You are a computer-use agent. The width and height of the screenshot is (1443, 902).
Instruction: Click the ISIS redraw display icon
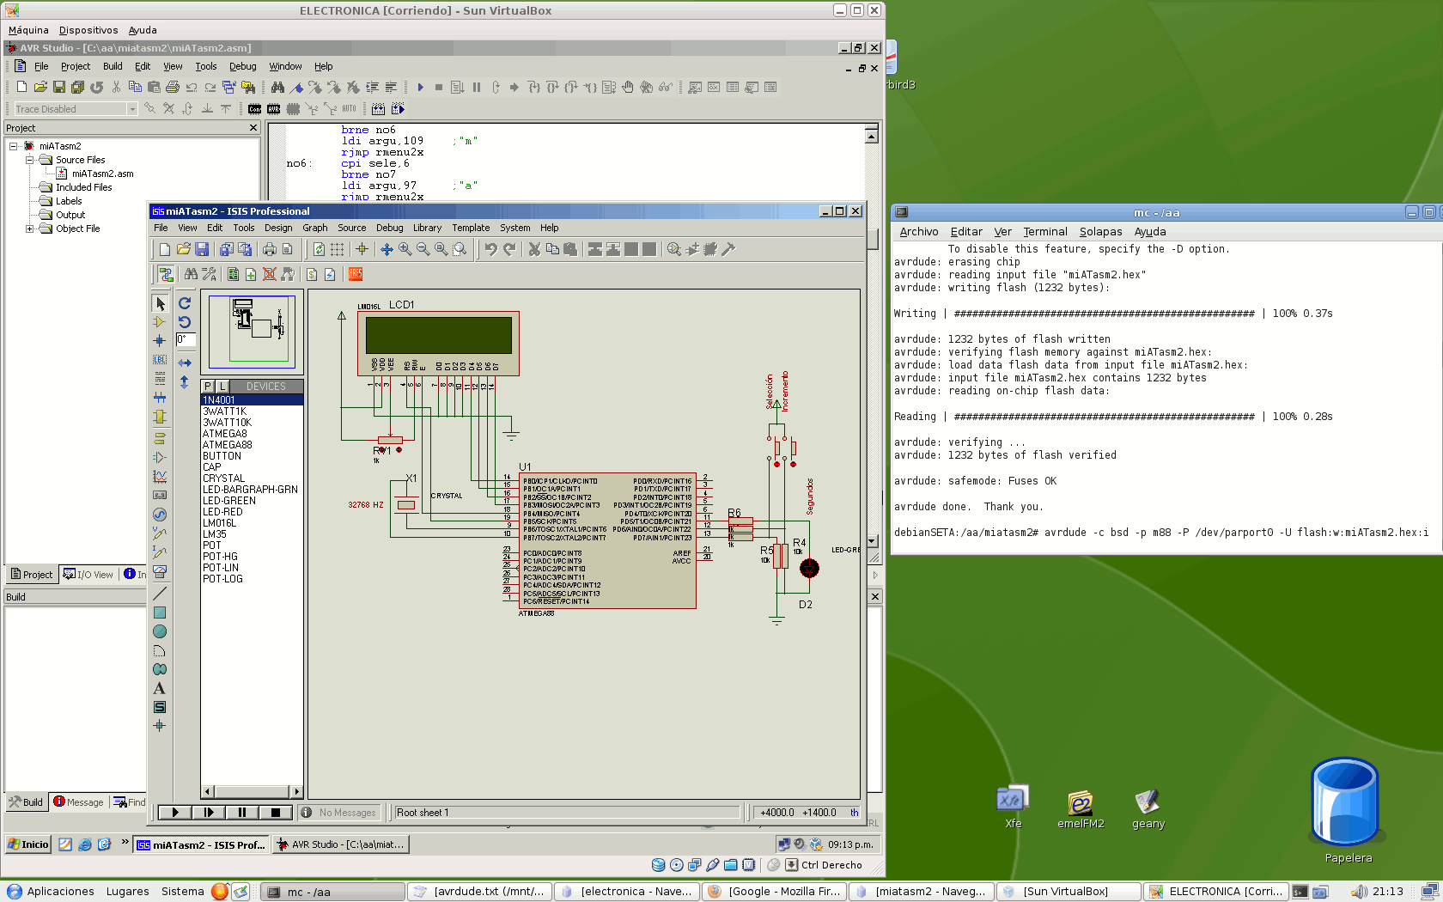pyautogui.click(x=319, y=249)
